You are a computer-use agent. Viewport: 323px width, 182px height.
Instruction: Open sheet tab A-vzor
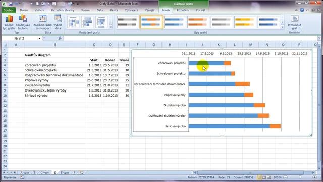pos(25,173)
